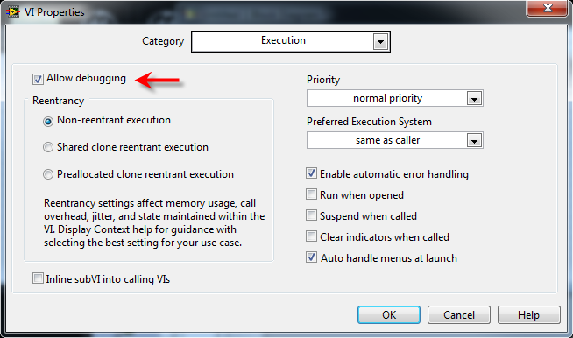Select Preallocated clone reentrant execution

click(48, 174)
